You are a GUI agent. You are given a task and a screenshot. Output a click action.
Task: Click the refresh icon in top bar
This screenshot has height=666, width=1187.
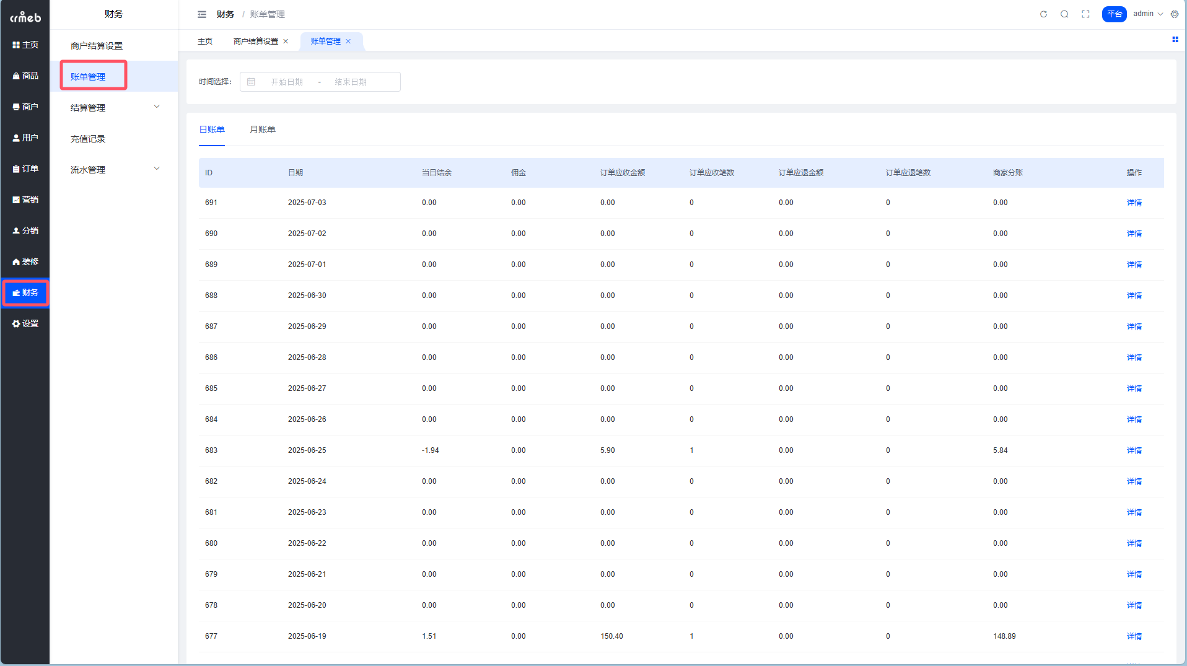pos(1043,14)
